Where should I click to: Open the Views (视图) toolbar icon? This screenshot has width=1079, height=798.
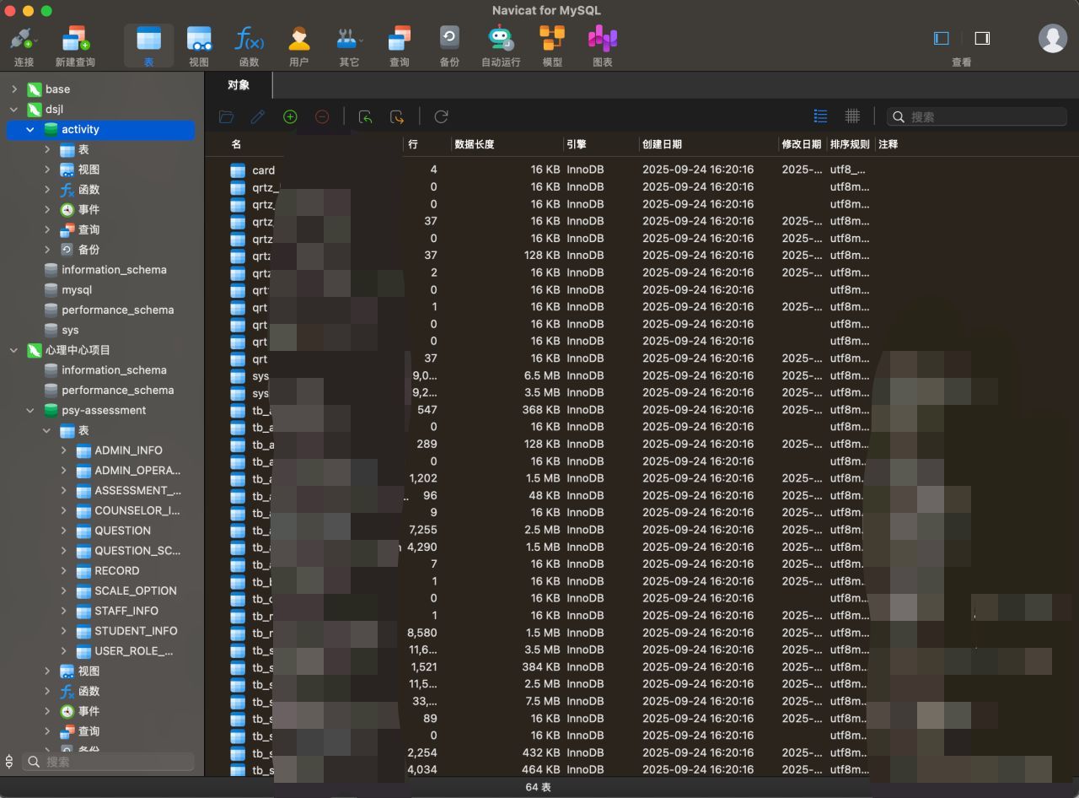click(x=199, y=40)
